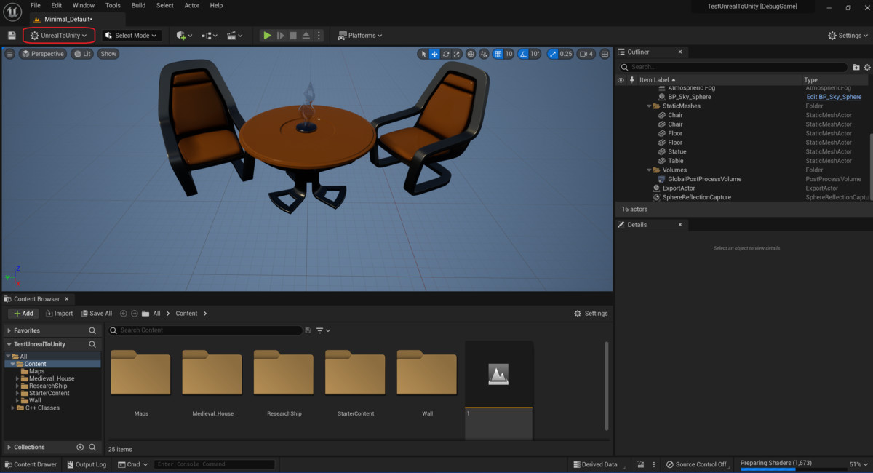Open the Build menu

138,5
